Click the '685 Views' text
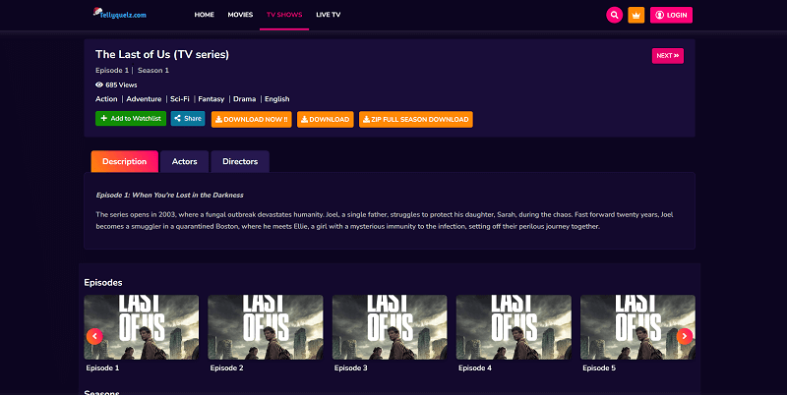 (121, 85)
